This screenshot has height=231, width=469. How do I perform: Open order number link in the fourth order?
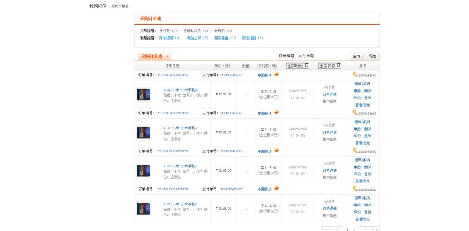click(172, 189)
